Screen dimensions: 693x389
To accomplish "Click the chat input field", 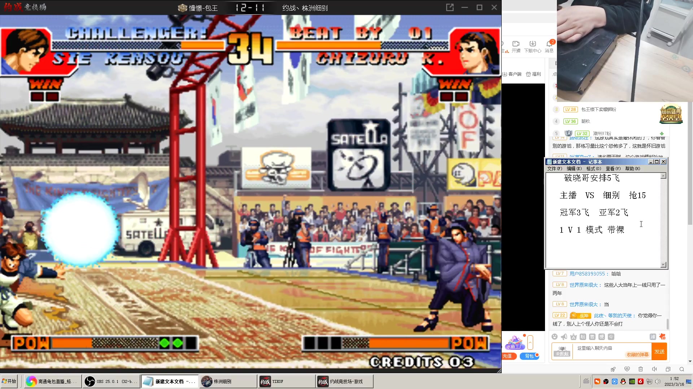I will pos(612,351).
